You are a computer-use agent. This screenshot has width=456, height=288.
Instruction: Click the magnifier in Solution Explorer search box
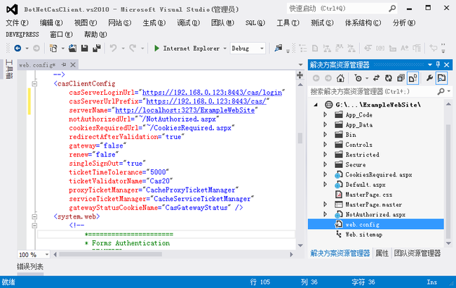441,91
